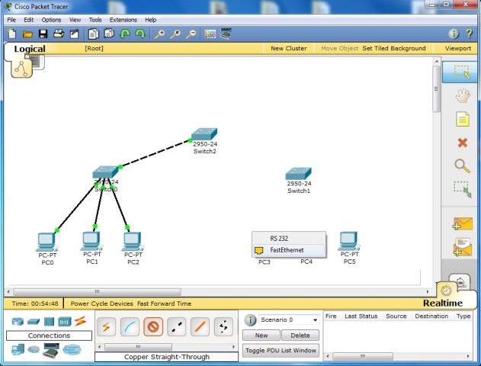This screenshot has width=481, height=366.
Task: Open the Scenario 0 dropdown
Action: tap(288, 319)
